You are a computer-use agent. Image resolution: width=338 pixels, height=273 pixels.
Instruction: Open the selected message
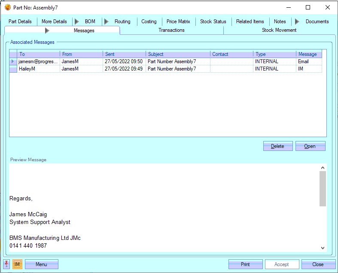(x=310, y=146)
